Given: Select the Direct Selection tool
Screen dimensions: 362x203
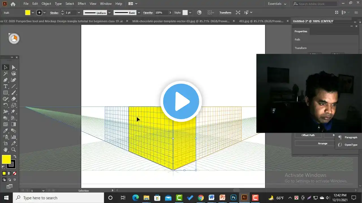Looking at the screenshot, I should click(14, 67).
